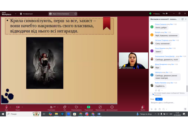Click the Выйти leave meeting button

coord(143,107)
